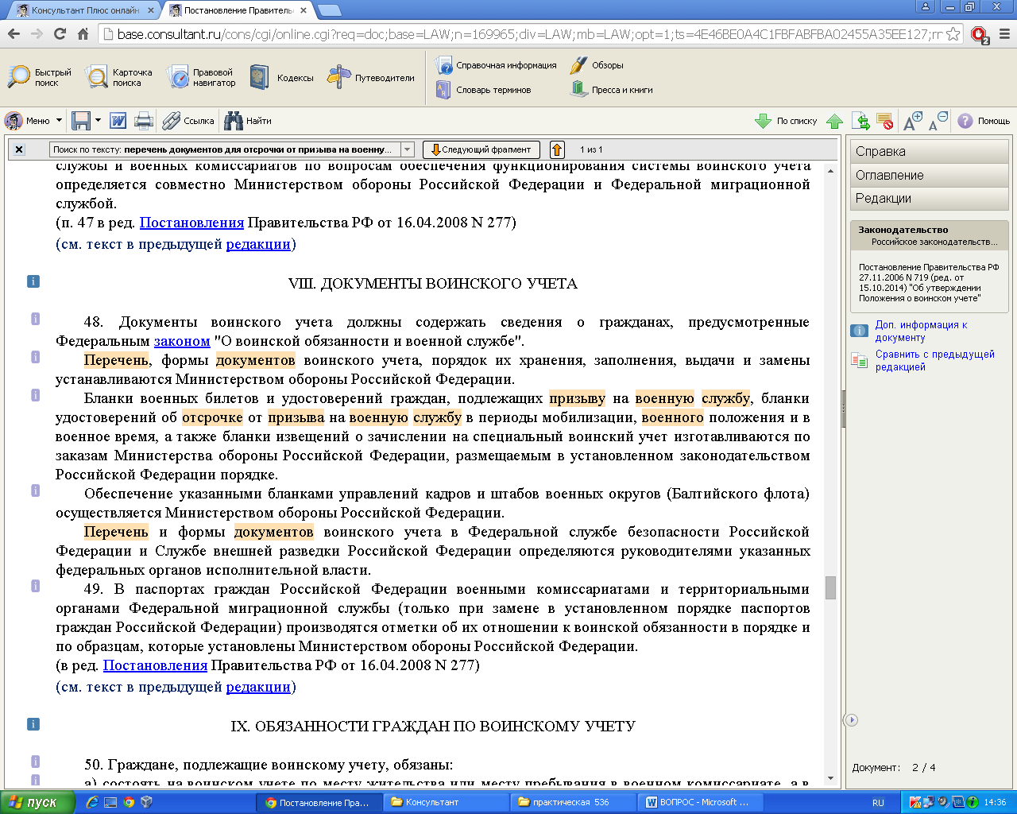Click the scrollbar down arrow

coord(830,778)
